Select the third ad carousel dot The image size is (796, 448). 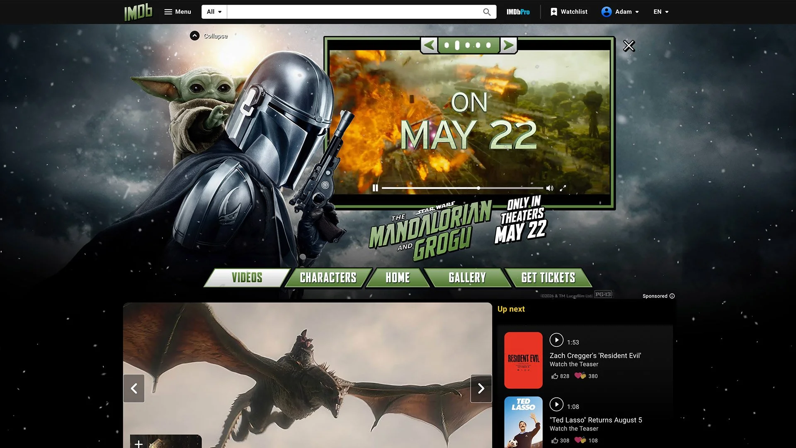(468, 45)
